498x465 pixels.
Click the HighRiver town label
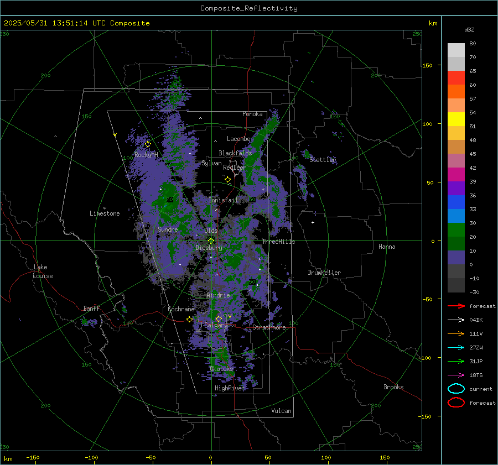point(230,388)
